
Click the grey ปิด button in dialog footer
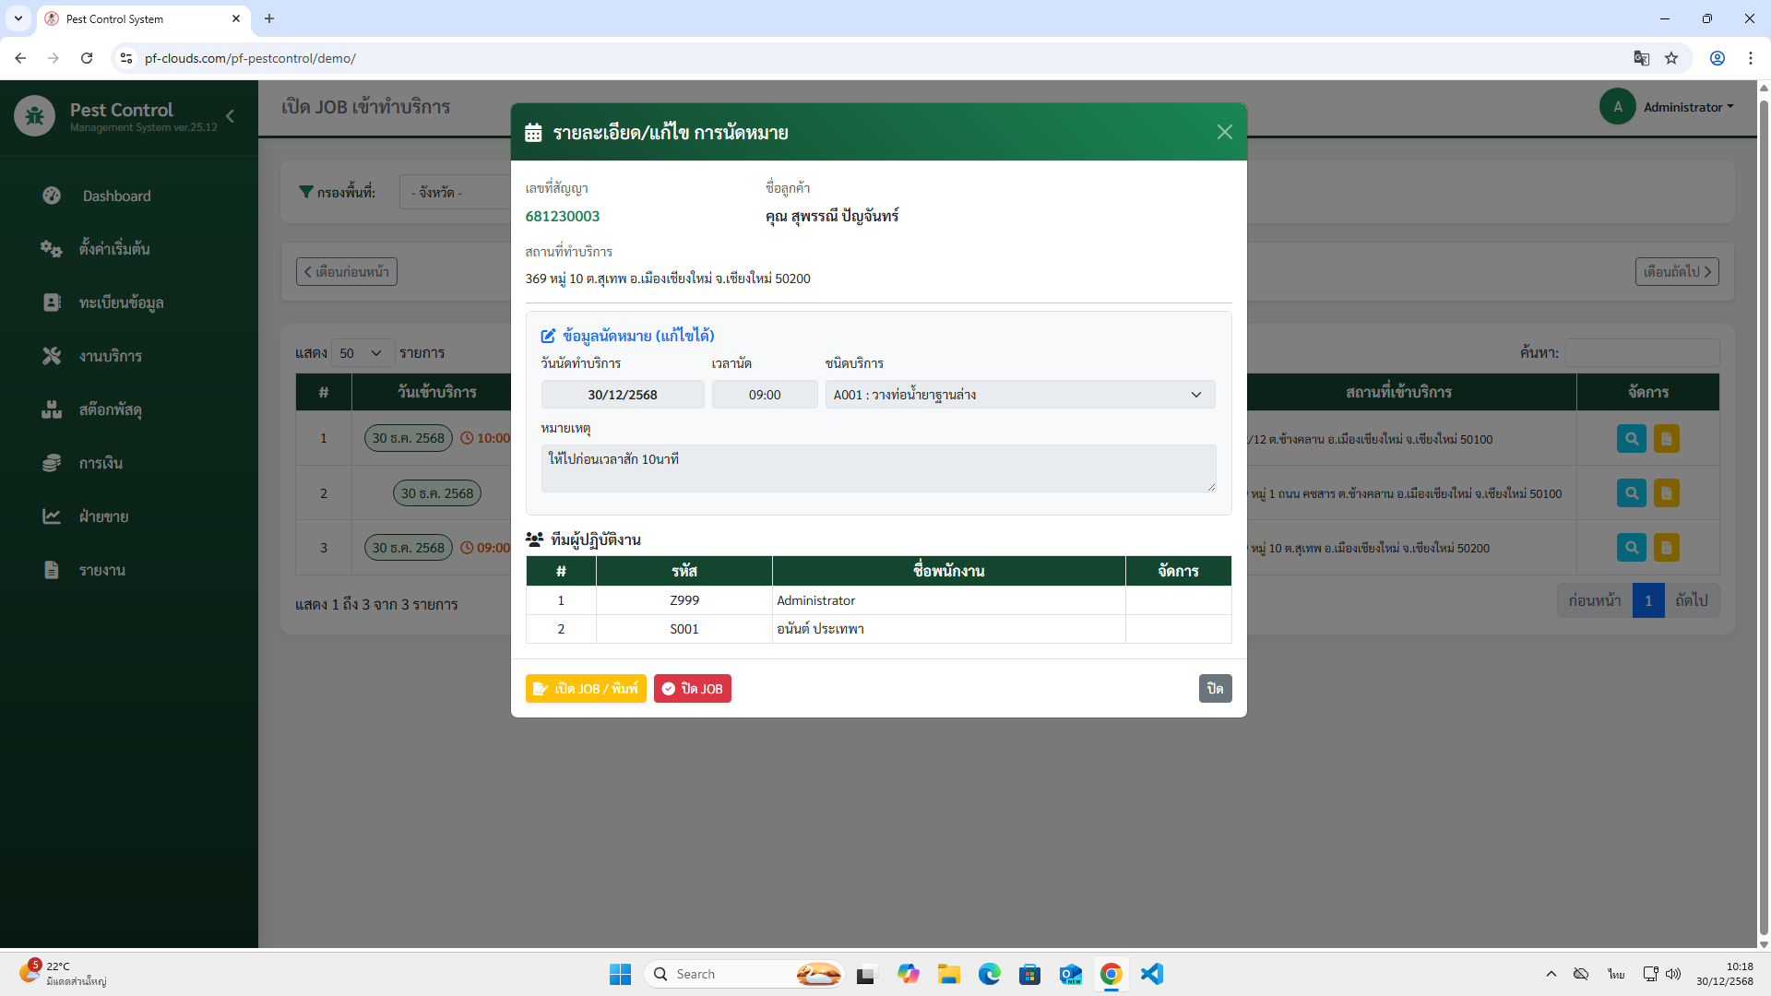point(1215,689)
